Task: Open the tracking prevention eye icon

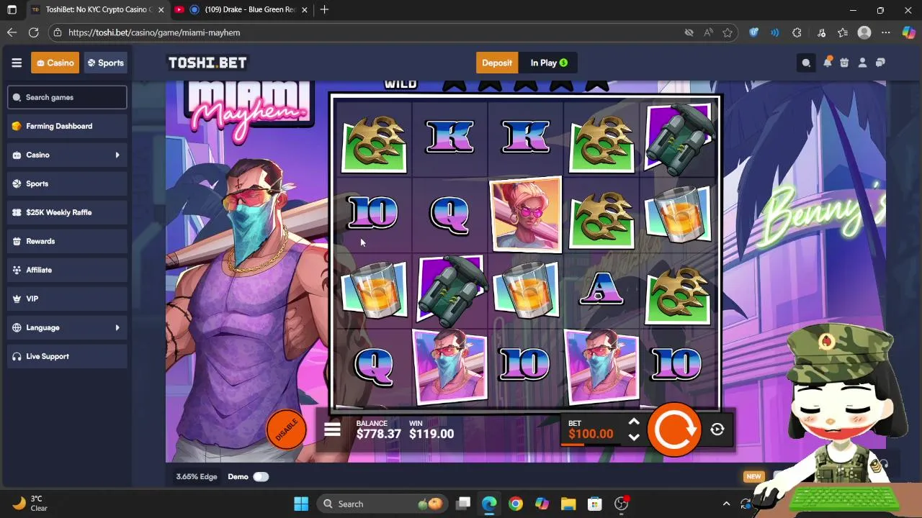Action: (689, 32)
